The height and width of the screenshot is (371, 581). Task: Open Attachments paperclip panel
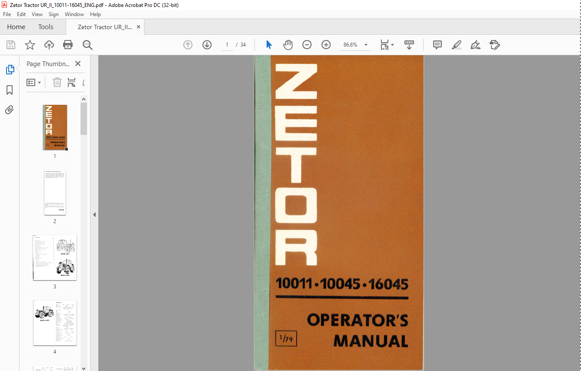pos(10,110)
